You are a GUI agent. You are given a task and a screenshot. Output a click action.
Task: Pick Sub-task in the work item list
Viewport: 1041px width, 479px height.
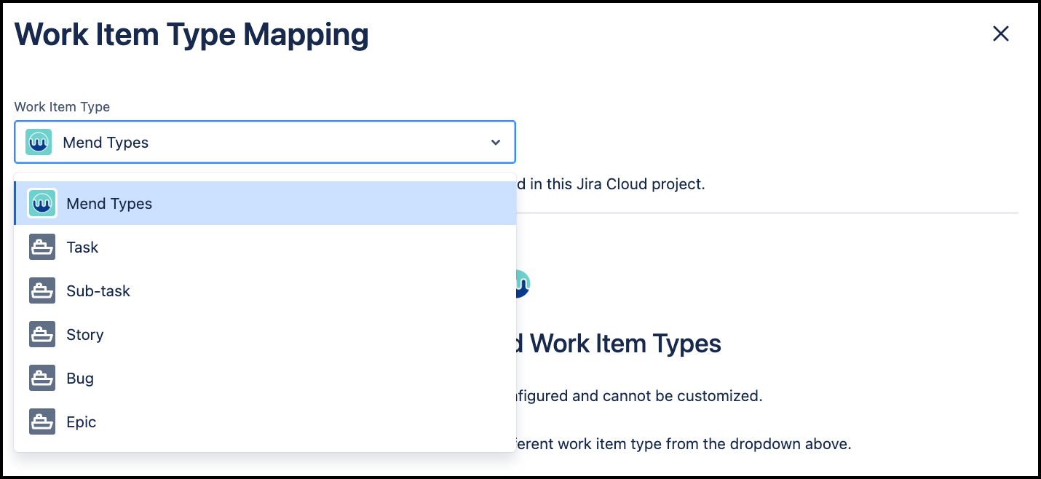tap(98, 291)
